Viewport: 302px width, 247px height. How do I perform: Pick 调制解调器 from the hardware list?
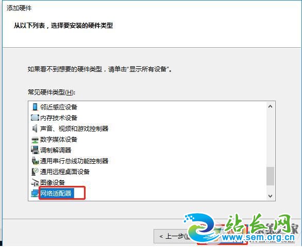pyautogui.click(x=56, y=150)
